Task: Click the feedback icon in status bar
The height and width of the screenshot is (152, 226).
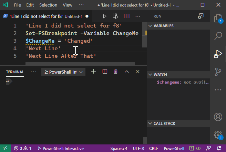Action: [208, 149]
